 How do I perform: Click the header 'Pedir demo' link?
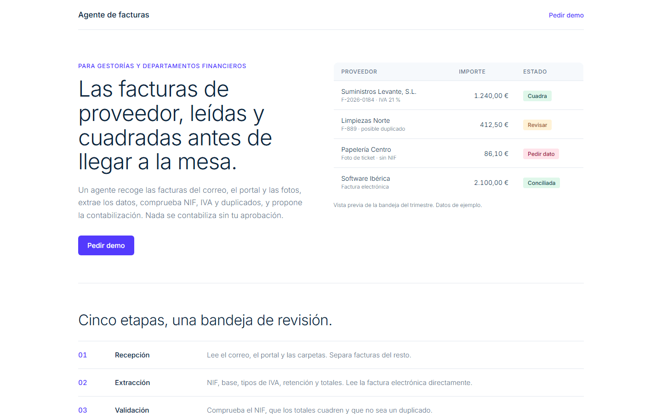click(x=566, y=15)
